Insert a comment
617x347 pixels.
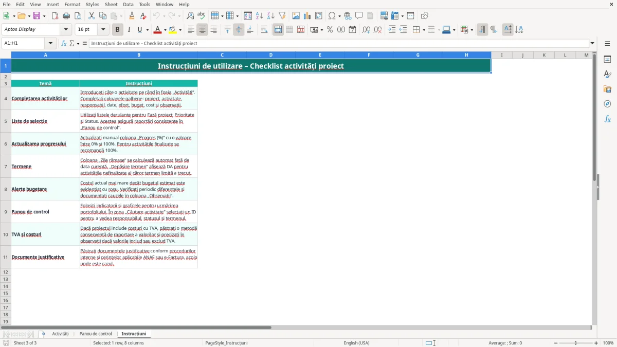pos(359,16)
